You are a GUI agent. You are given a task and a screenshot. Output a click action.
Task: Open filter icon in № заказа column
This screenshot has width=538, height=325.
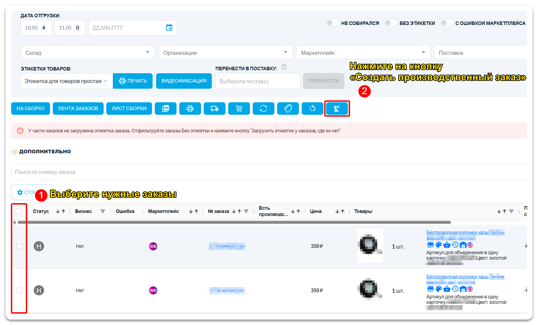coord(246,211)
